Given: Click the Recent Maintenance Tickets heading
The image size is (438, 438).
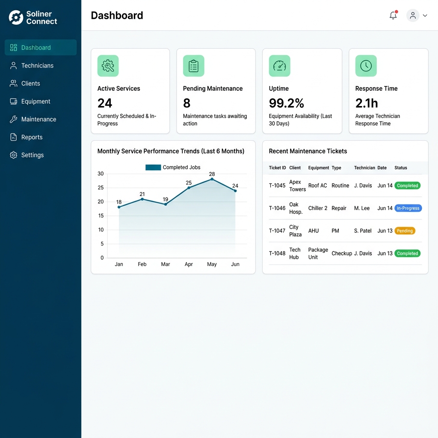Looking at the screenshot, I should point(308,151).
